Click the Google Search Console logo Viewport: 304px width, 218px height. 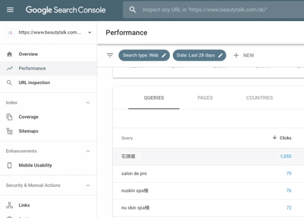66,10
